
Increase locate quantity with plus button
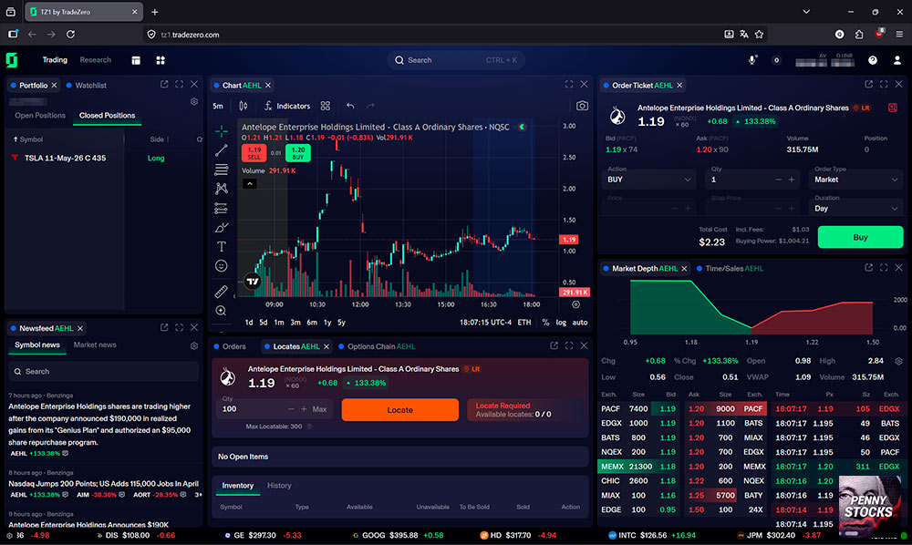click(304, 409)
